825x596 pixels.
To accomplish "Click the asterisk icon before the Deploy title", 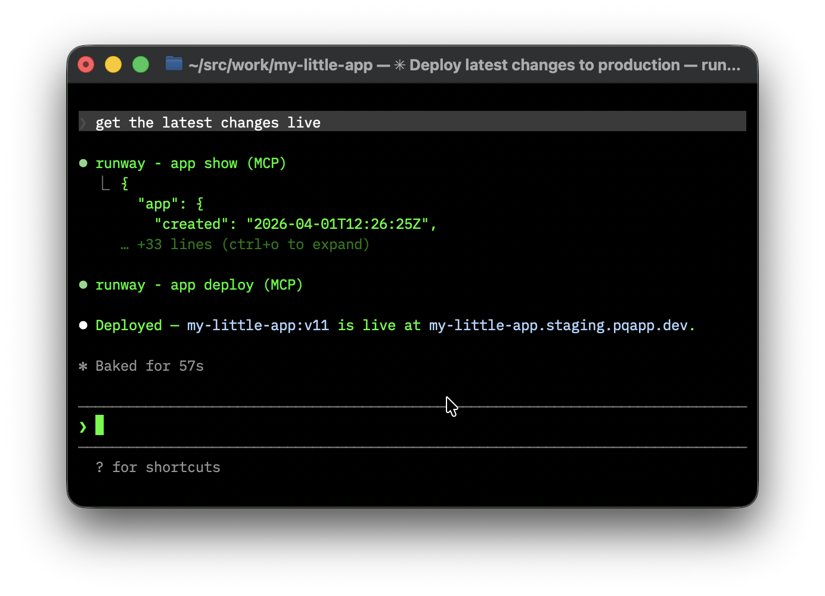I will (x=399, y=65).
